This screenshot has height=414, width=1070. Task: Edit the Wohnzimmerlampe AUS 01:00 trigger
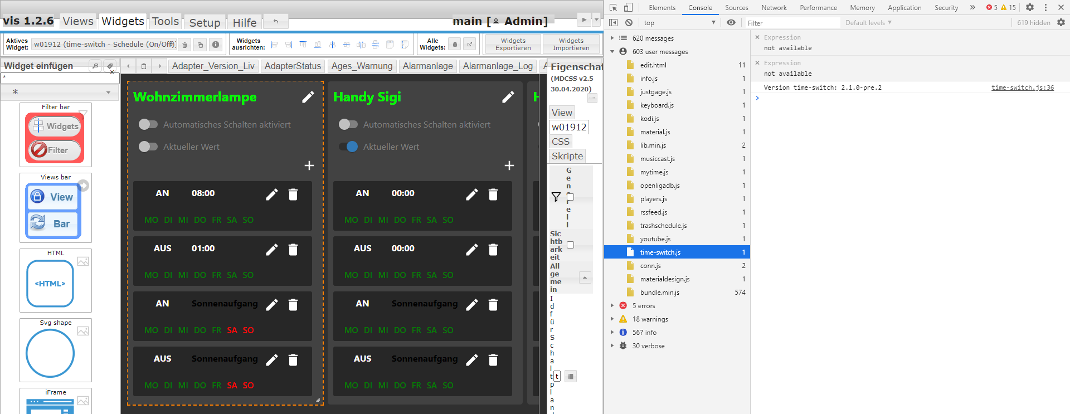272,250
